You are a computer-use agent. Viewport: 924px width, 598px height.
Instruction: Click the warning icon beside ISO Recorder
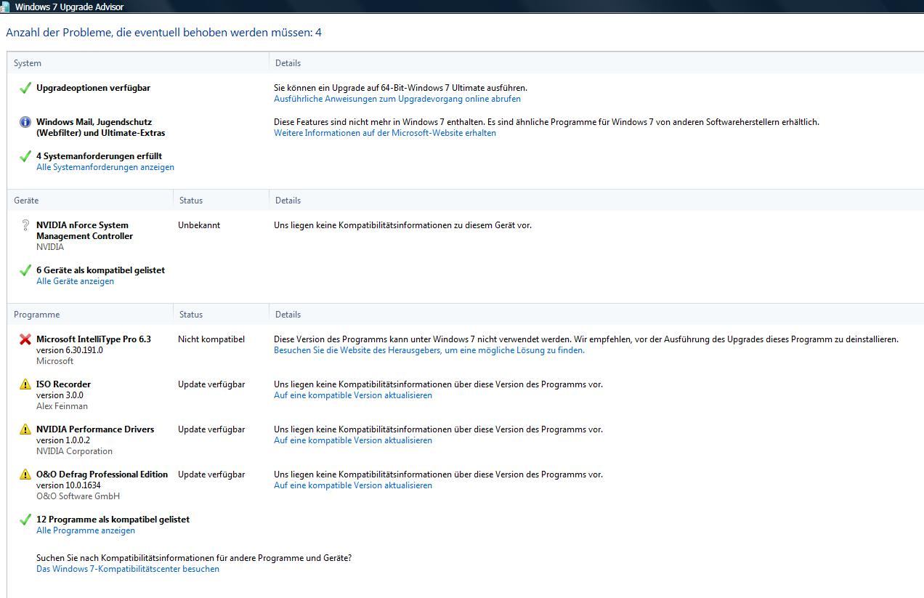(x=25, y=384)
